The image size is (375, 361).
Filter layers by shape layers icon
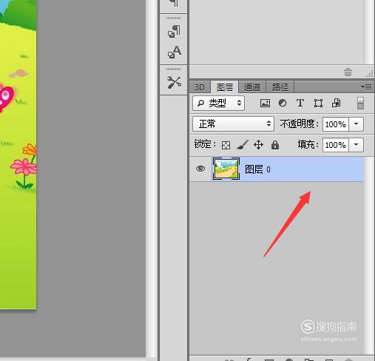tap(318, 103)
